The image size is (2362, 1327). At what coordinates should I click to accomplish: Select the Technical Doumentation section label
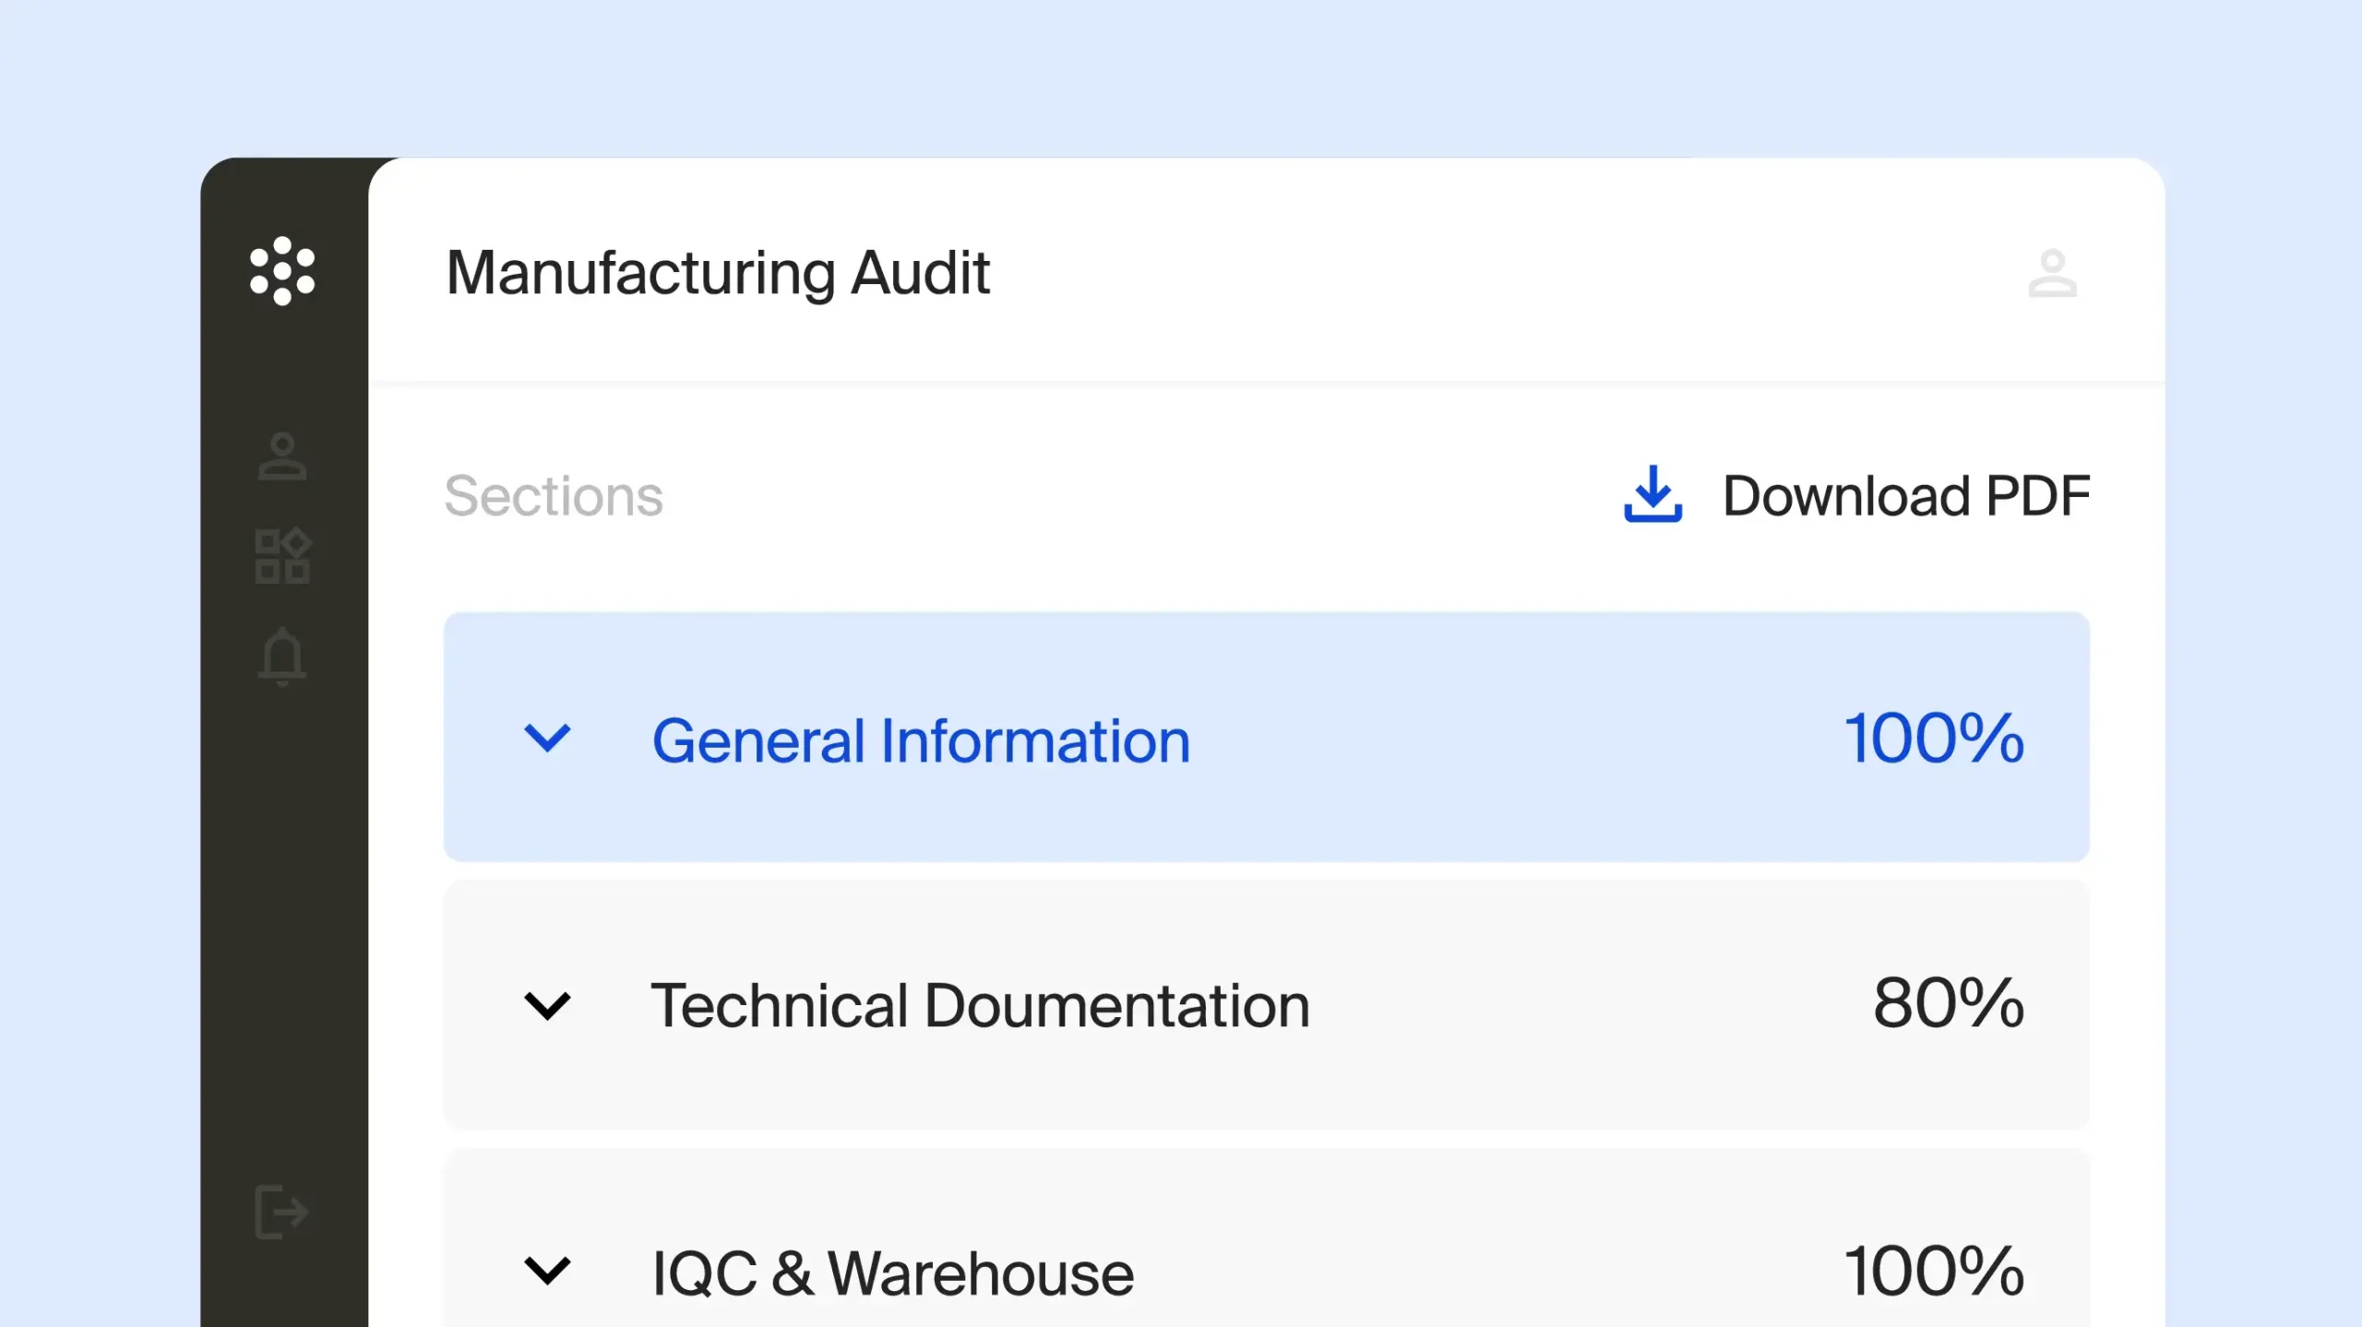[980, 1005]
